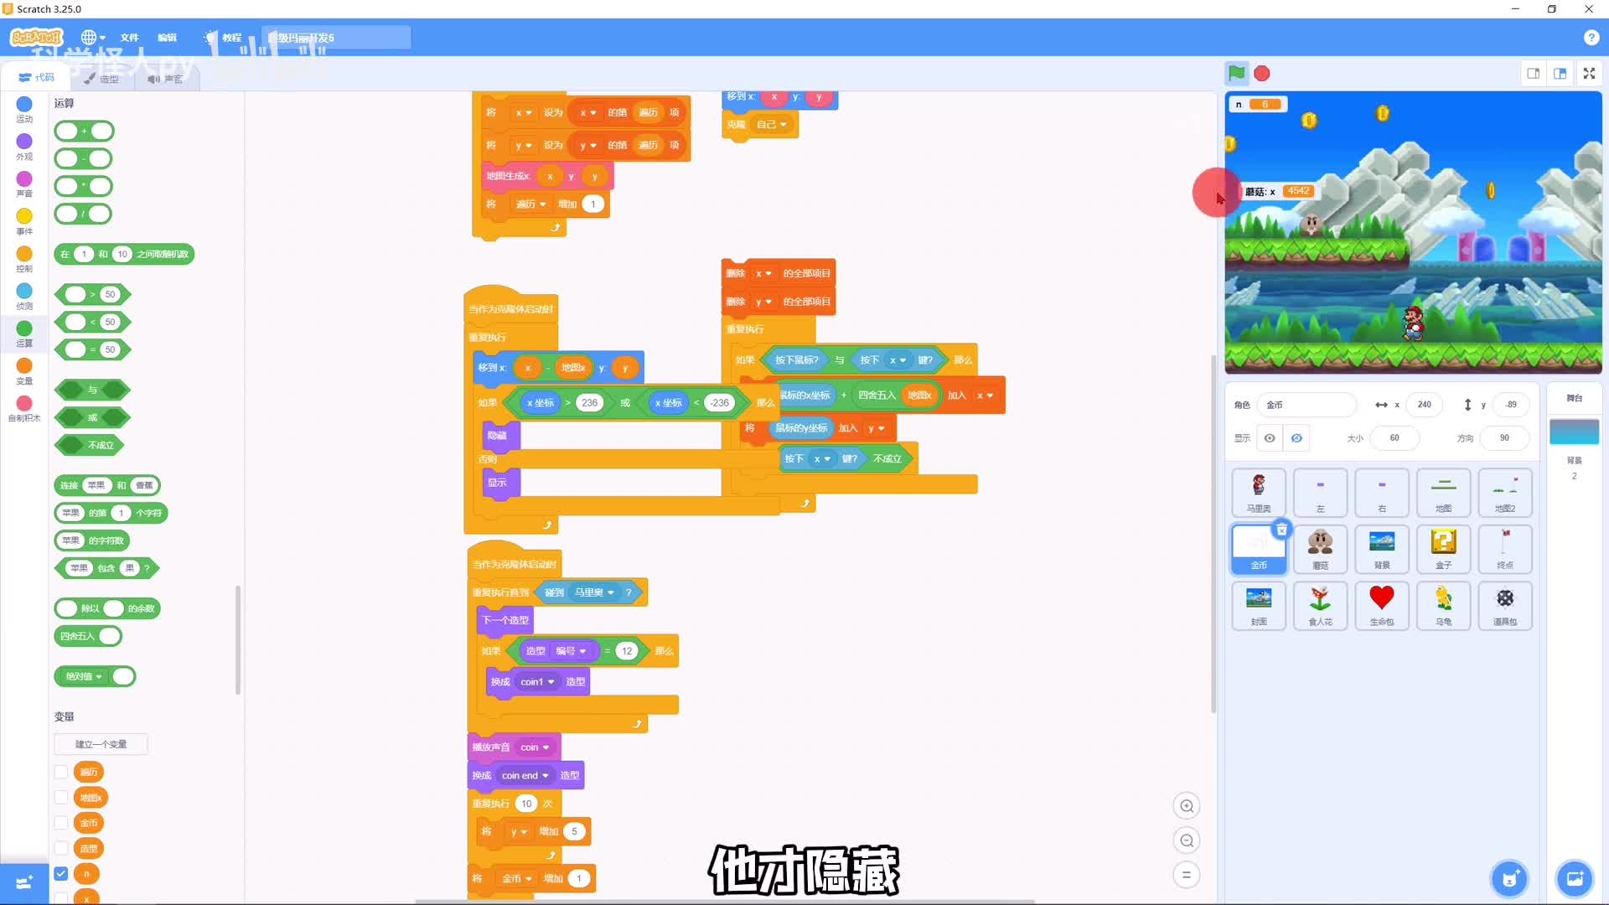This screenshot has height=905, width=1609.
Task: Open the 编号 dropdown in 造型 block
Action: coord(571,651)
